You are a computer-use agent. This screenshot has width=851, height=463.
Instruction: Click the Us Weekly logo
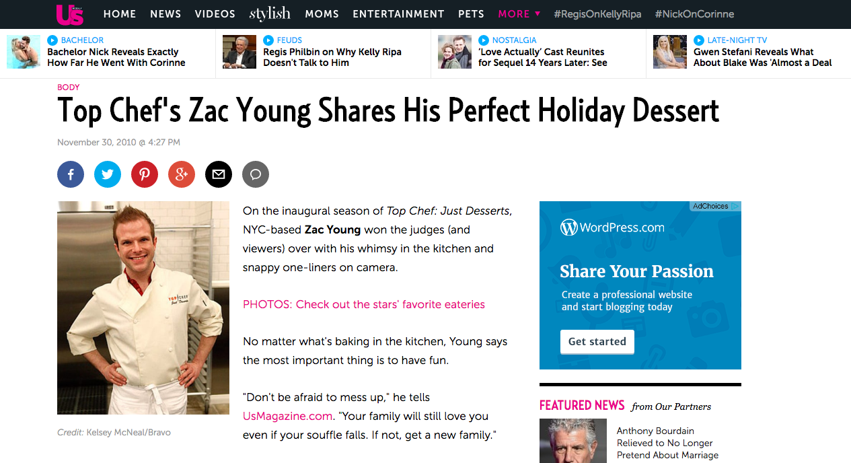(70, 13)
